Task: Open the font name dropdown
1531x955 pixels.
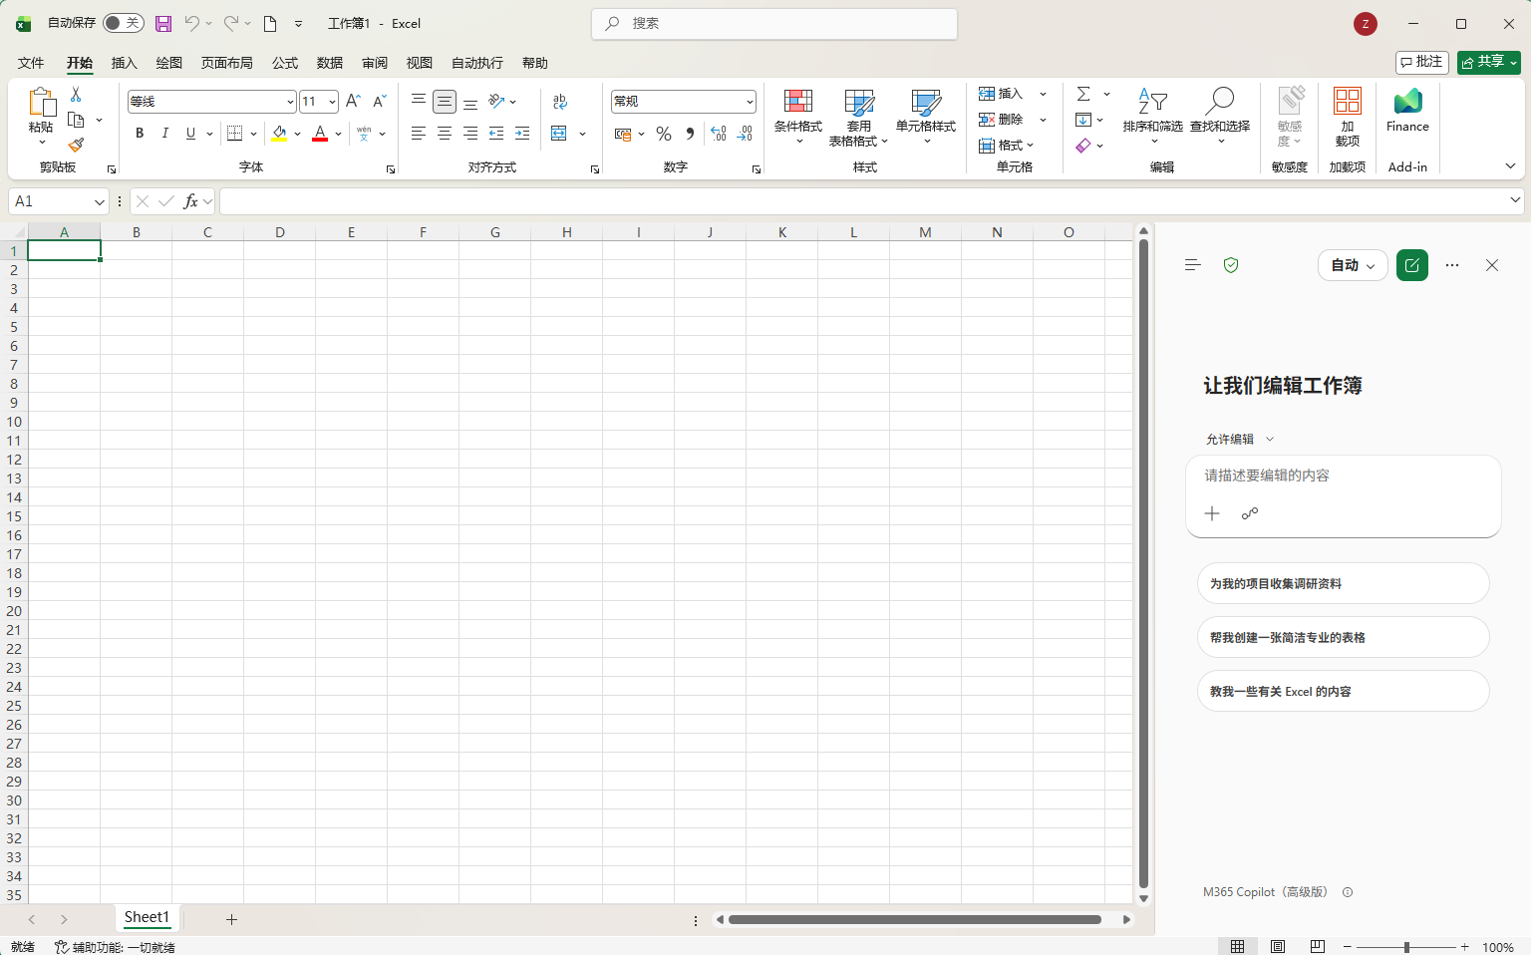Action: pyautogui.click(x=290, y=102)
